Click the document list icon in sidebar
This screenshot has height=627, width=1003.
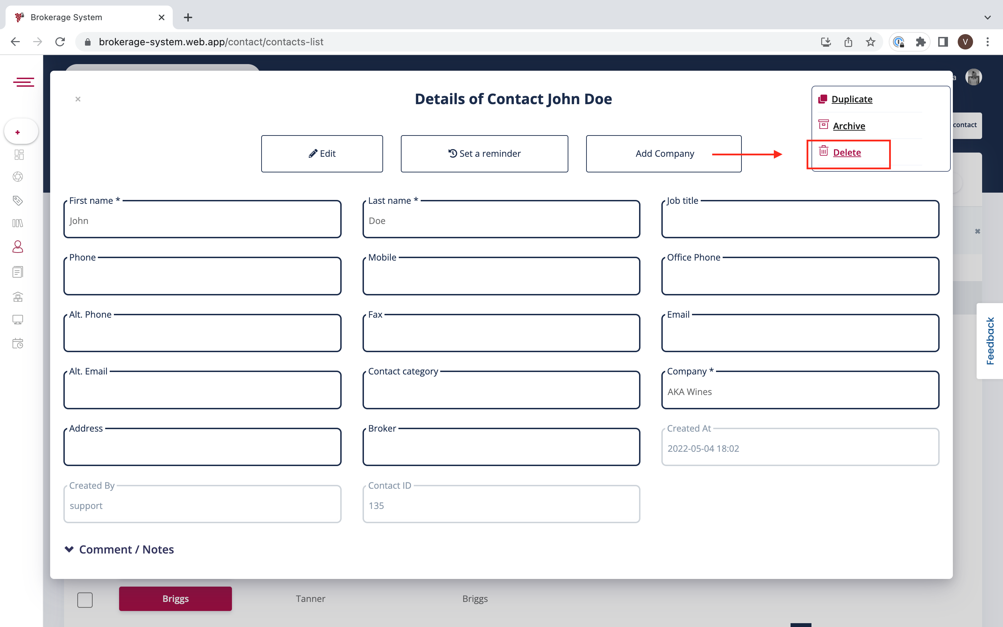point(18,272)
